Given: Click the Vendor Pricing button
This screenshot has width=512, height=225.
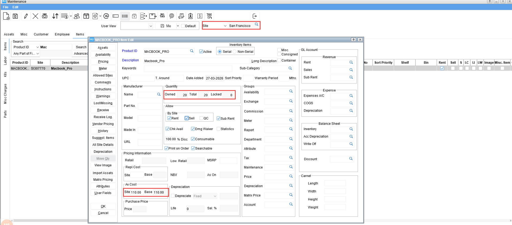Looking at the screenshot, I should coord(103,124).
